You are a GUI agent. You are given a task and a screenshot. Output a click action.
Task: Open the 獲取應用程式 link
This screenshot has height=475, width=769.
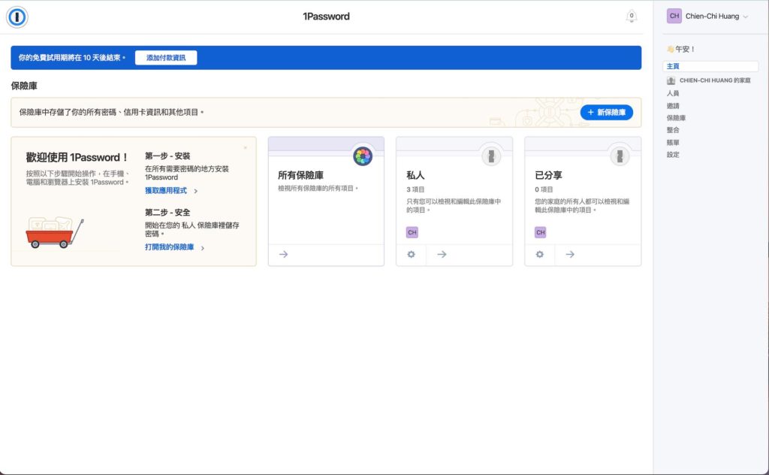pyautogui.click(x=171, y=190)
